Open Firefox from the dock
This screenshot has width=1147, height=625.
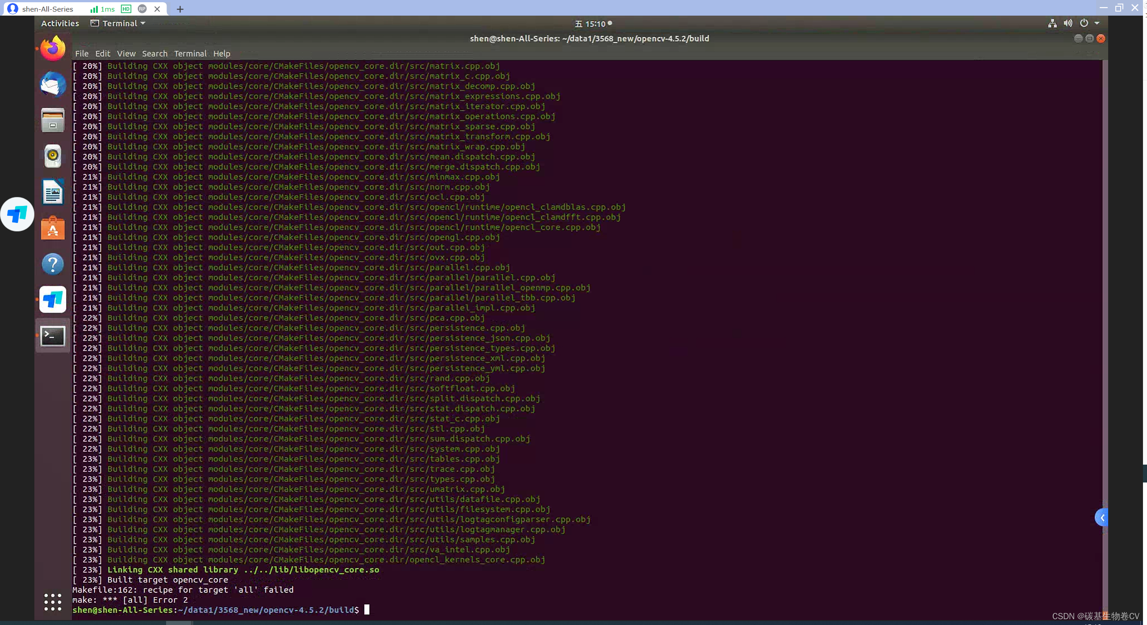[53, 48]
